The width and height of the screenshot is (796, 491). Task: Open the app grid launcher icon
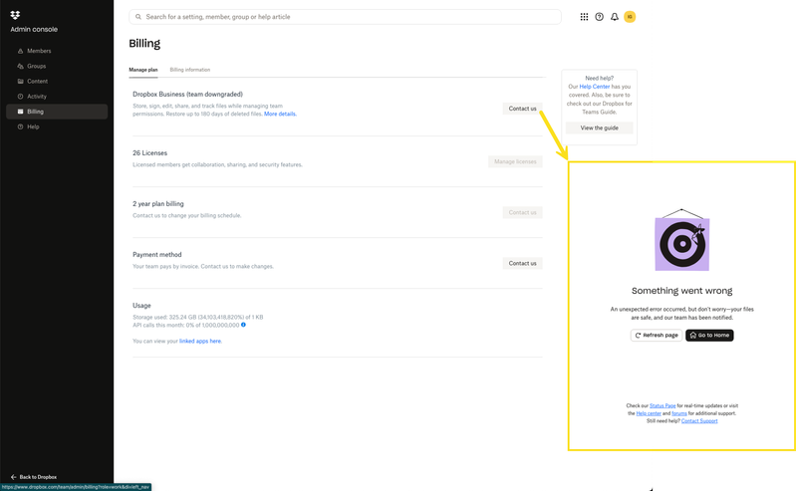[584, 17]
